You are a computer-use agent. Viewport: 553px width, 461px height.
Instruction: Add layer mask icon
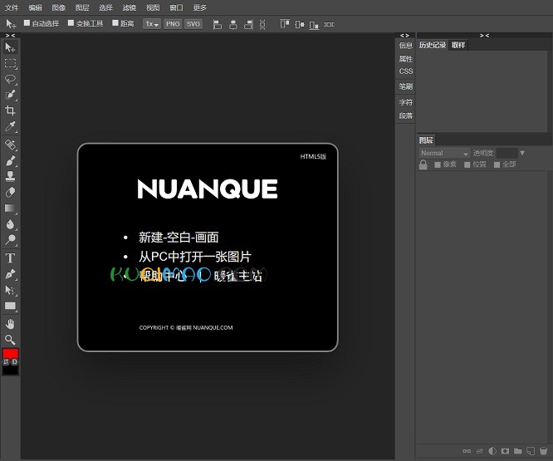tap(505, 451)
